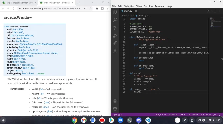Open the Manage gear menu
The image size is (223, 124).
tap(115, 109)
